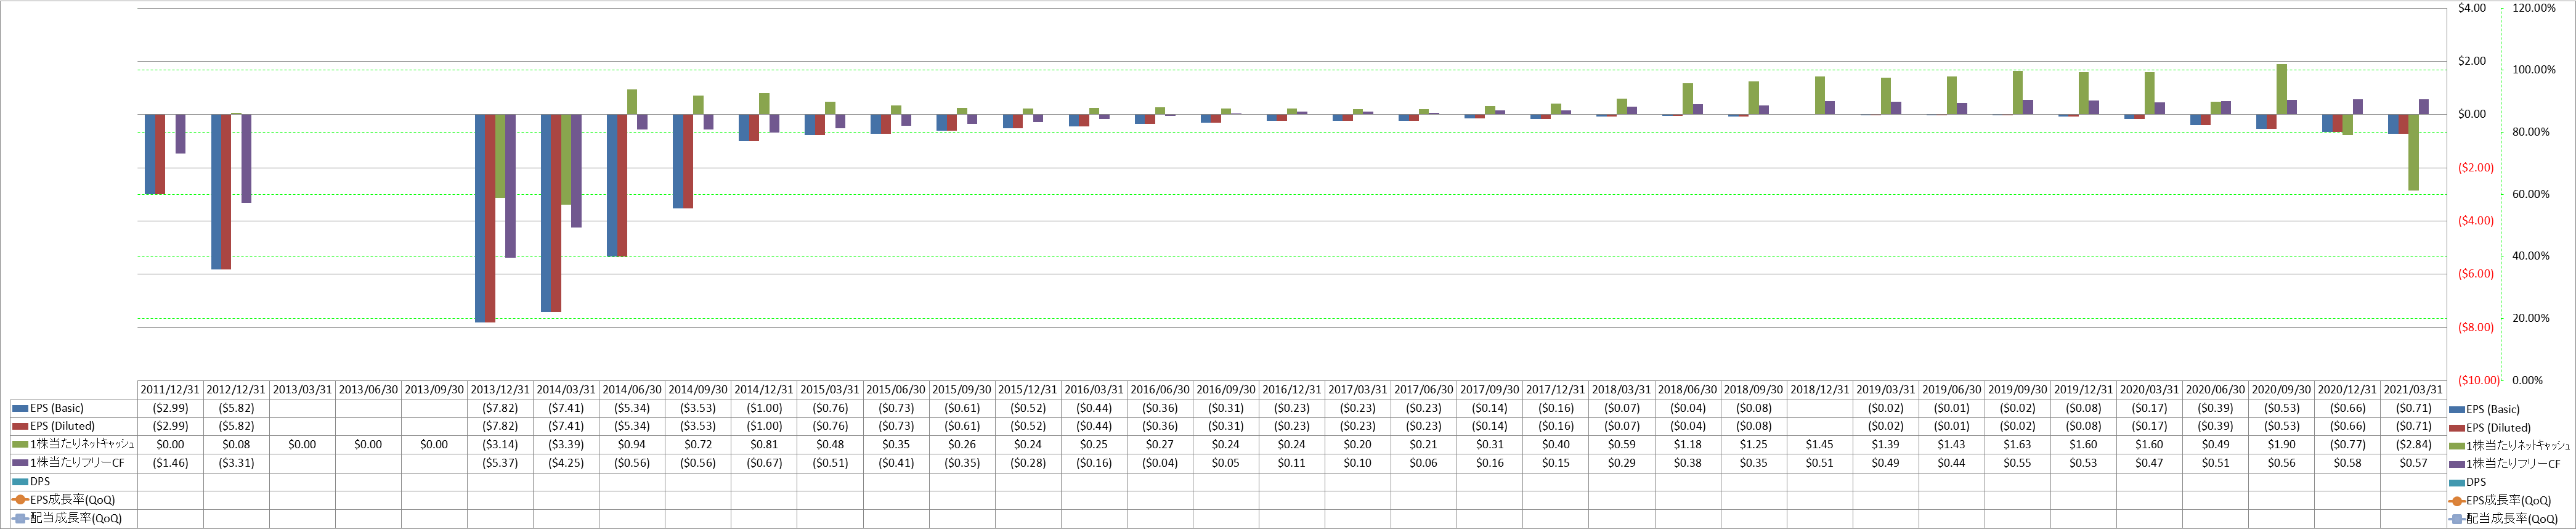Click the orange EPS成長率(QoQ) marker in left row header
Viewport: 2576px width, 529px height.
pyautogui.click(x=19, y=500)
